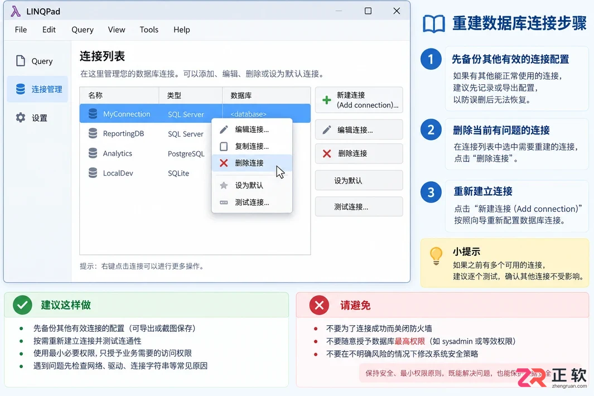Select the Analytics connection name
Image resolution: width=594 pixels, height=396 pixels.
click(118, 153)
